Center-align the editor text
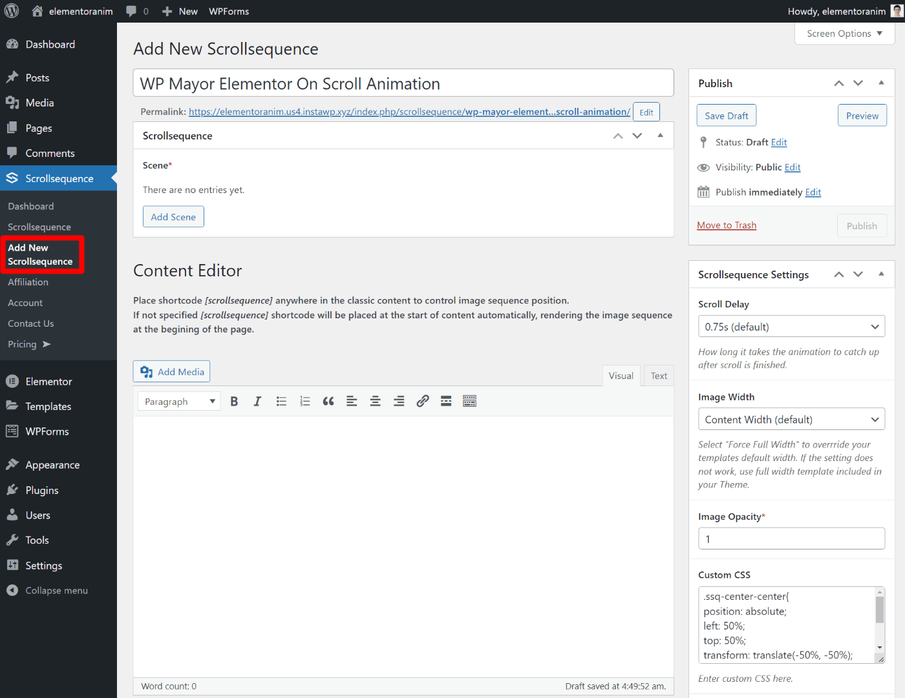The image size is (905, 698). pos(375,402)
